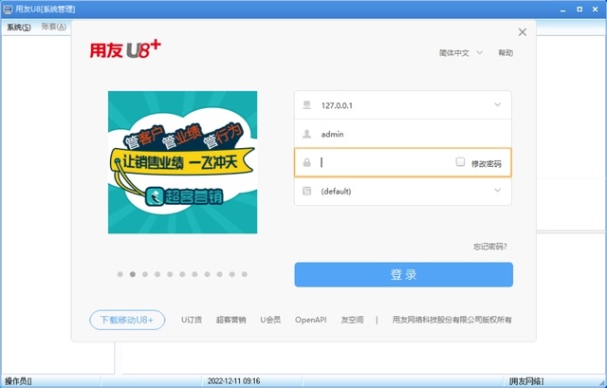The height and width of the screenshot is (388, 607).
Task: Click the 用友U8+ logo
Action: [125, 49]
